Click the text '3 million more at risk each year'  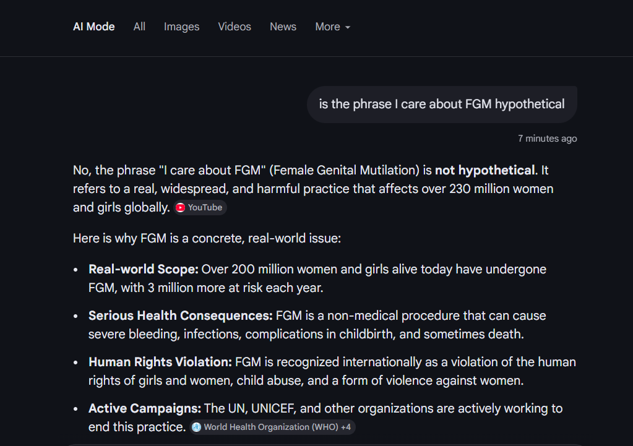coord(234,288)
